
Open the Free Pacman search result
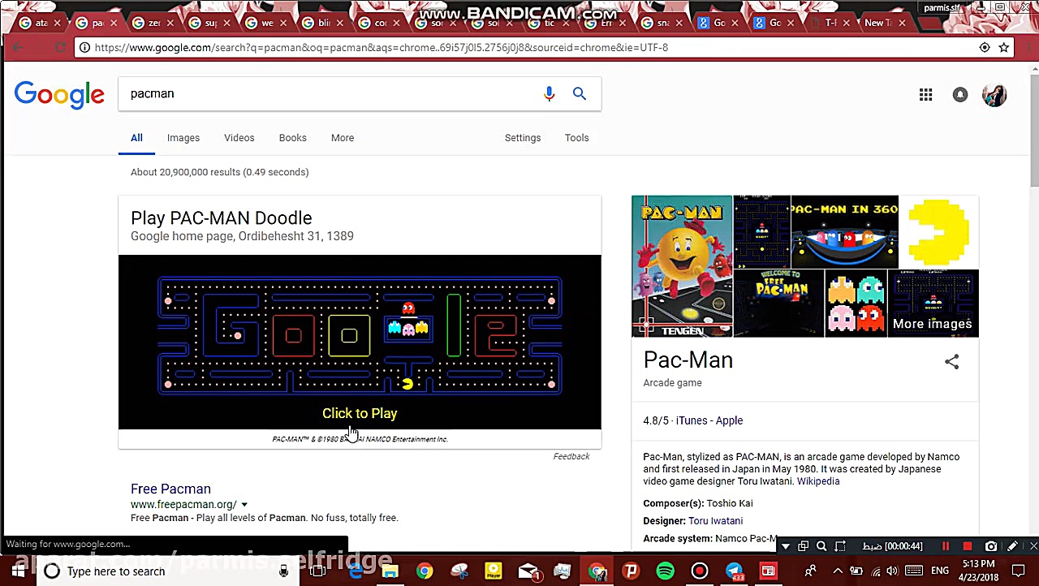(170, 489)
